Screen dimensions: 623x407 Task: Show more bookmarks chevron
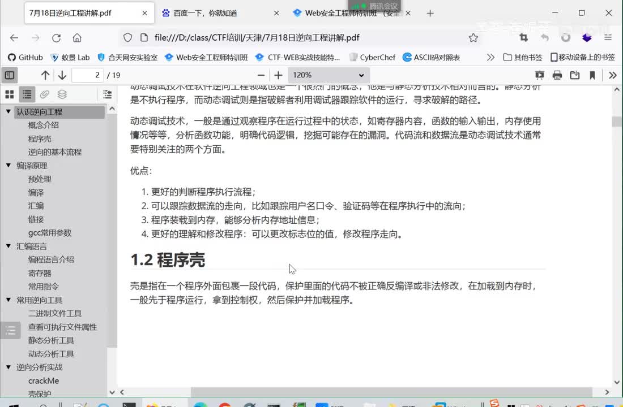click(x=490, y=58)
